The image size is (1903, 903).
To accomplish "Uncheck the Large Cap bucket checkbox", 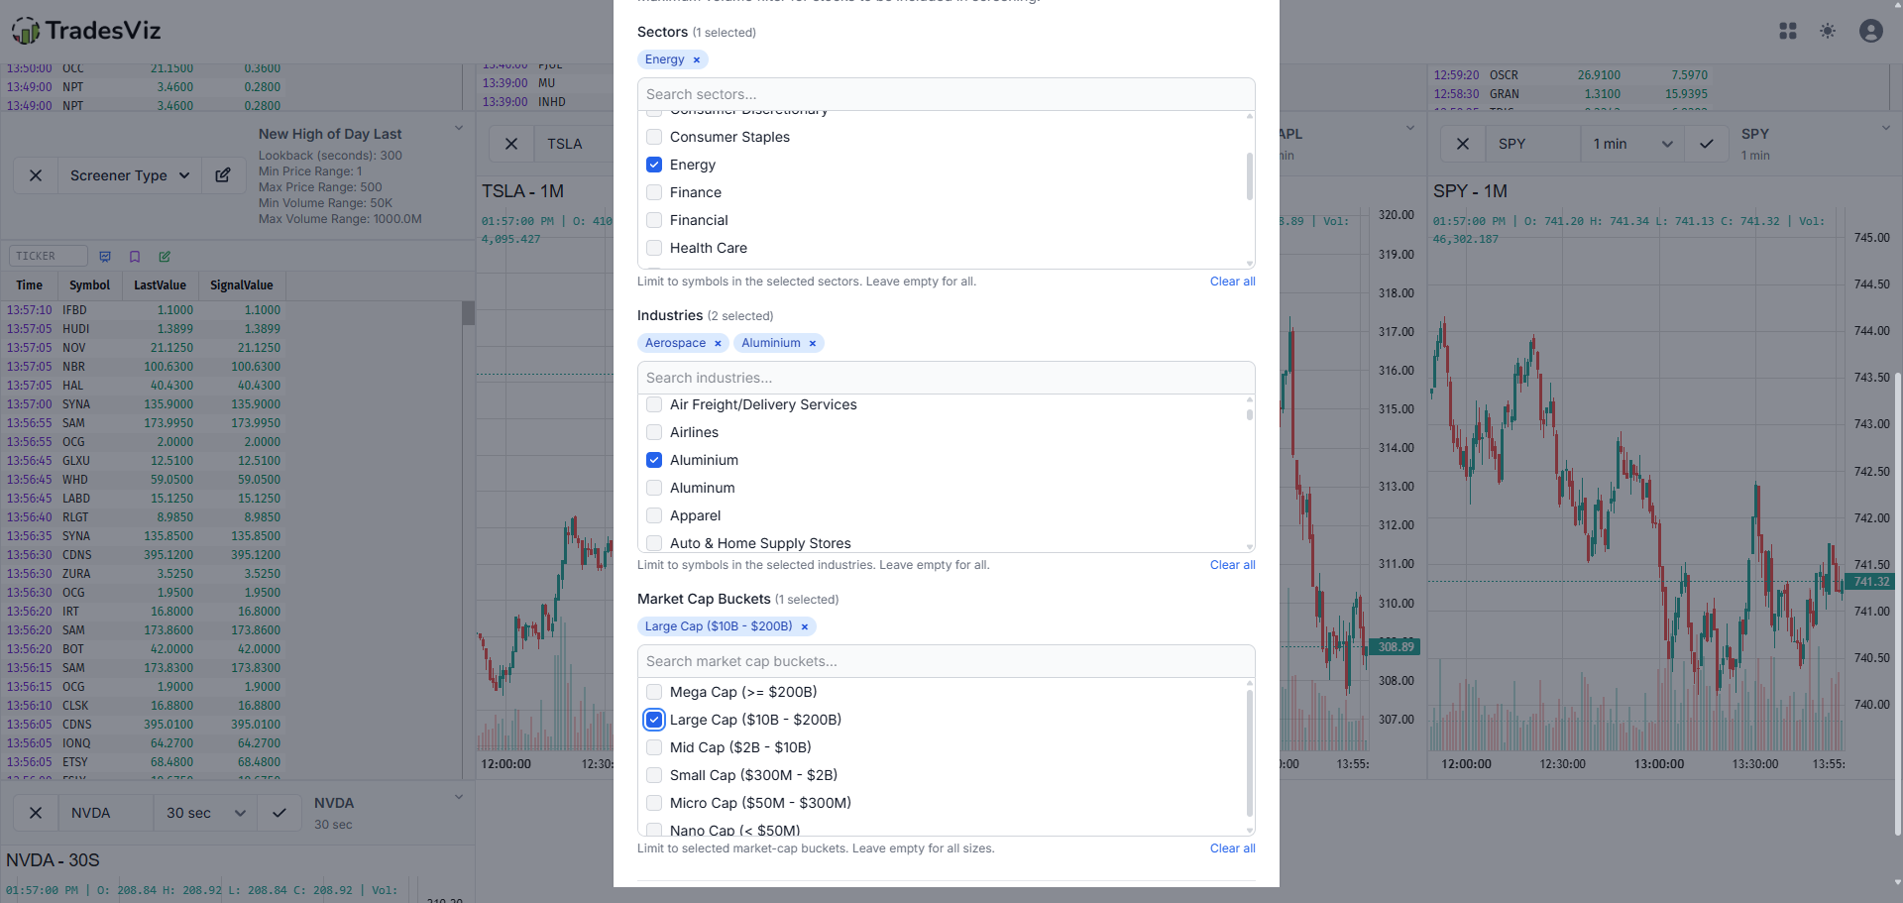I will [654, 720].
